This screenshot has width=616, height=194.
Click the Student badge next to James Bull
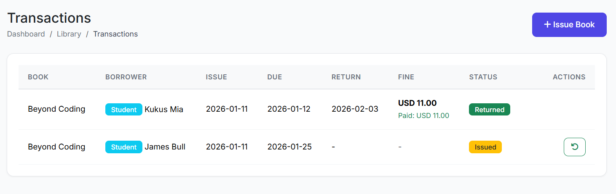click(x=123, y=147)
